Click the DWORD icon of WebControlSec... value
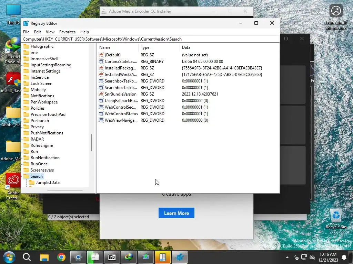Image resolution: width=353 pixels, height=264 pixels. click(101, 107)
